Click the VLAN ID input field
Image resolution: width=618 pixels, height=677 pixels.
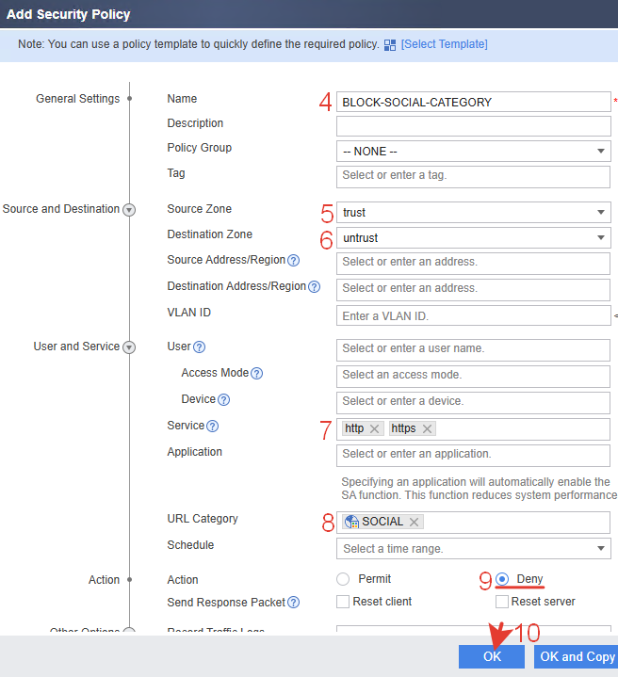click(x=473, y=315)
